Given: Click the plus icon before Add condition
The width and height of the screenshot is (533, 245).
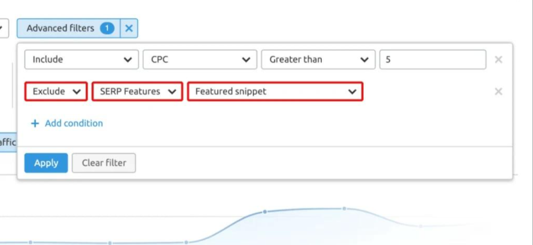Looking at the screenshot, I should 35,123.
